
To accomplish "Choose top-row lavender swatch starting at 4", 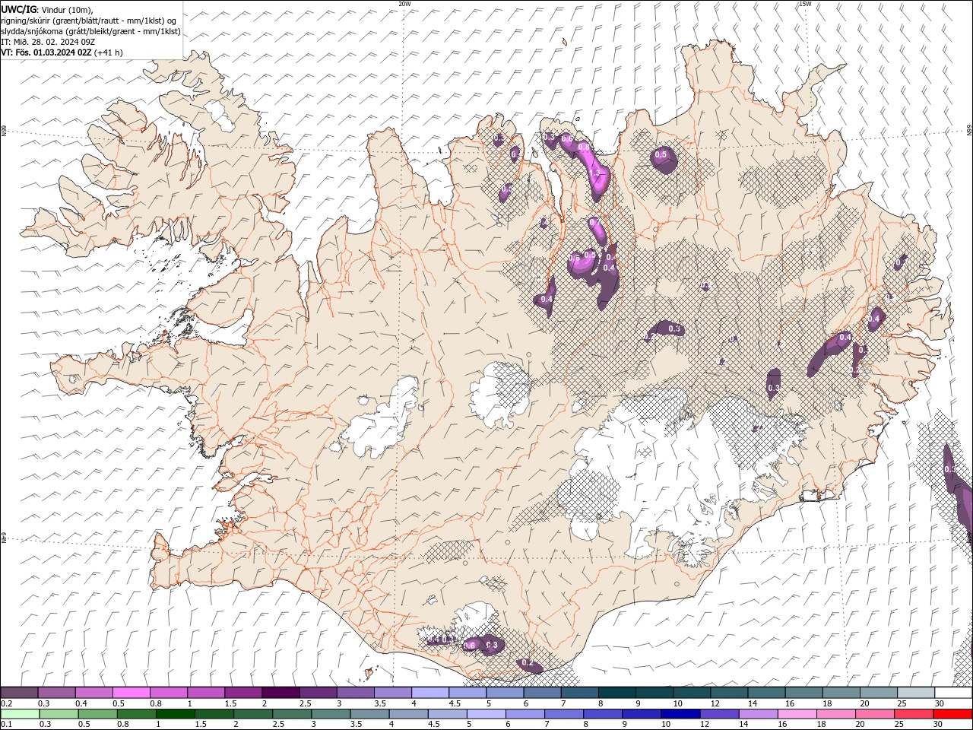I will (x=429, y=693).
